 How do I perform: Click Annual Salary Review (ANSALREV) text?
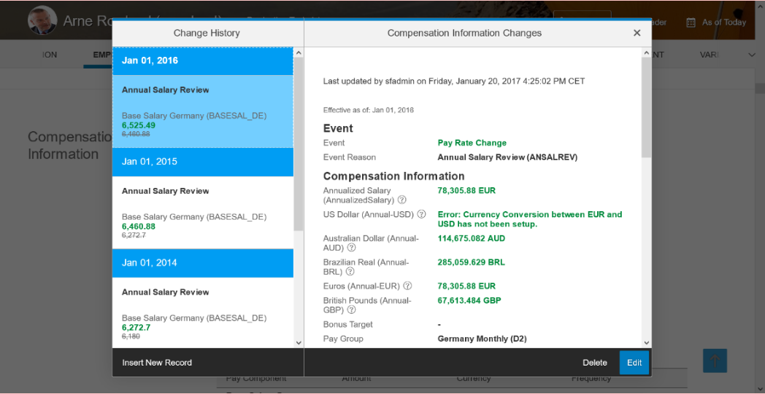508,158
